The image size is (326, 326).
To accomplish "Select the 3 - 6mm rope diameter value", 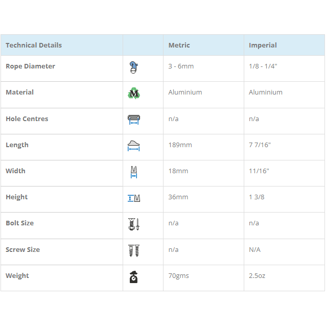I will click(181, 66).
